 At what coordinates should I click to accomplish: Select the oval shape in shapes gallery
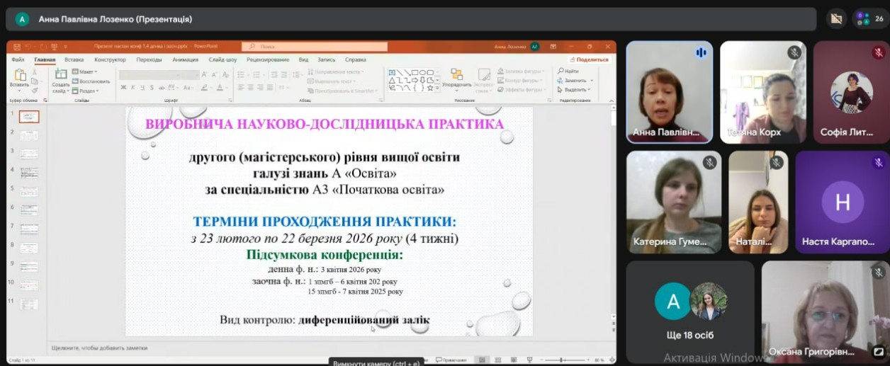423,72
